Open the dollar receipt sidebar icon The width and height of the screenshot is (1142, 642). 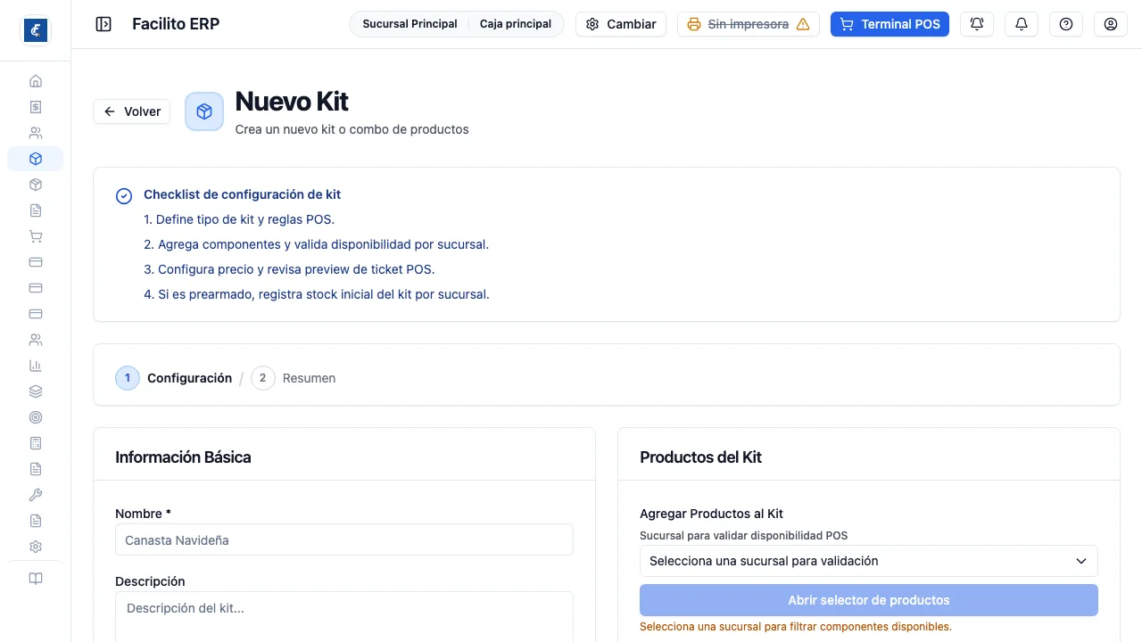coord(36,107)
